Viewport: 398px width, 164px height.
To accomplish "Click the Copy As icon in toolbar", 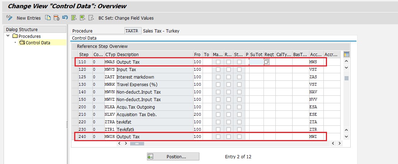I will pos(48,18).
